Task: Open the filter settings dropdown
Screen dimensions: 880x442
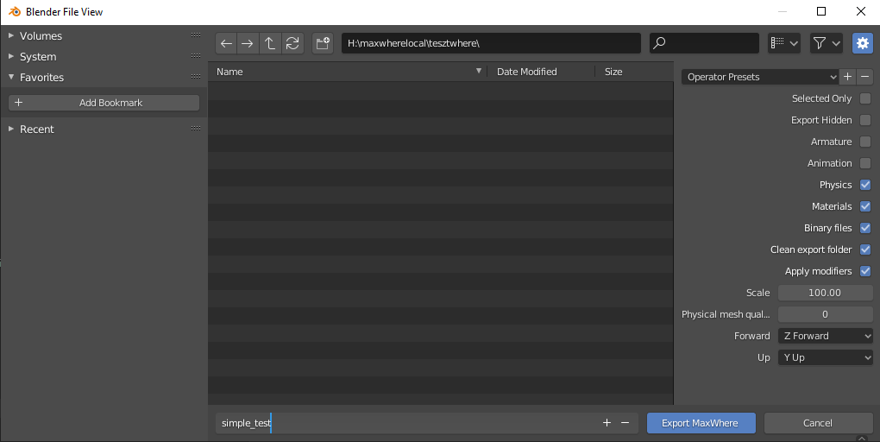Action: pos(827,43)
